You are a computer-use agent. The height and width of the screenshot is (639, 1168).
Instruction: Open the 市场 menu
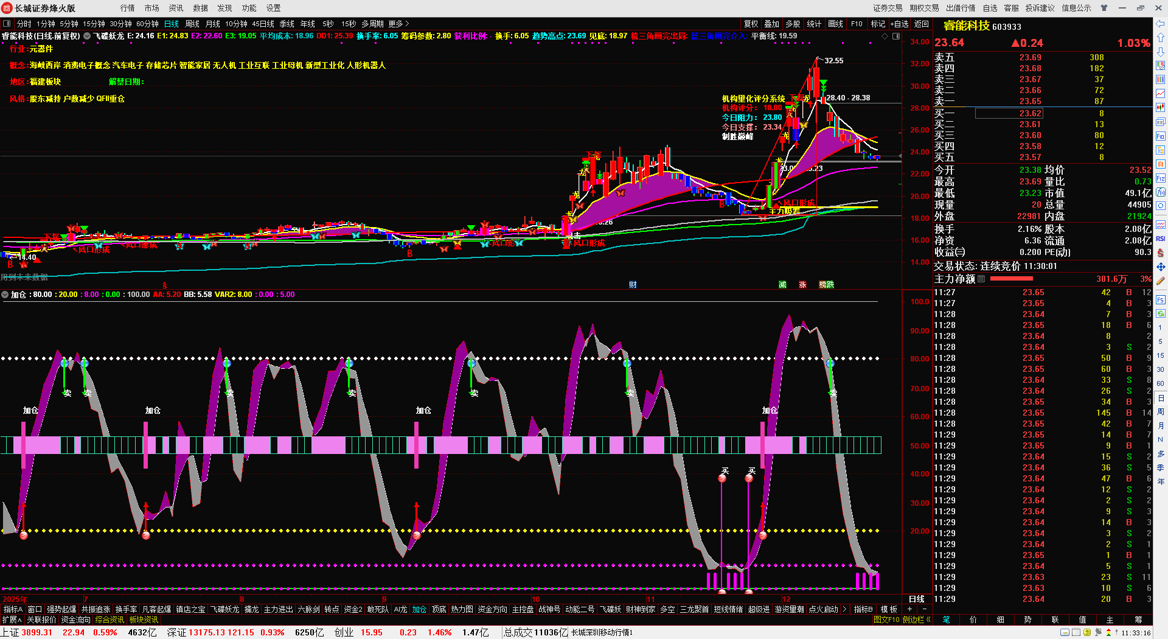tap(152, 8)
